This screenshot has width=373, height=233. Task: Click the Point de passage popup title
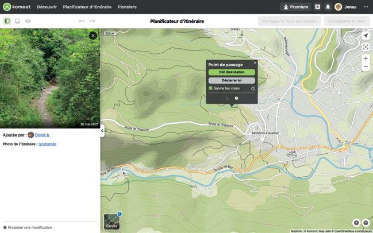(225, 65)
